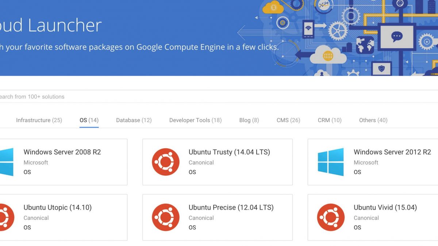The image size is (438, 246).
Task: Open Ubuntu Precise (12.04 LTS) title
Action: click(231, 207)
